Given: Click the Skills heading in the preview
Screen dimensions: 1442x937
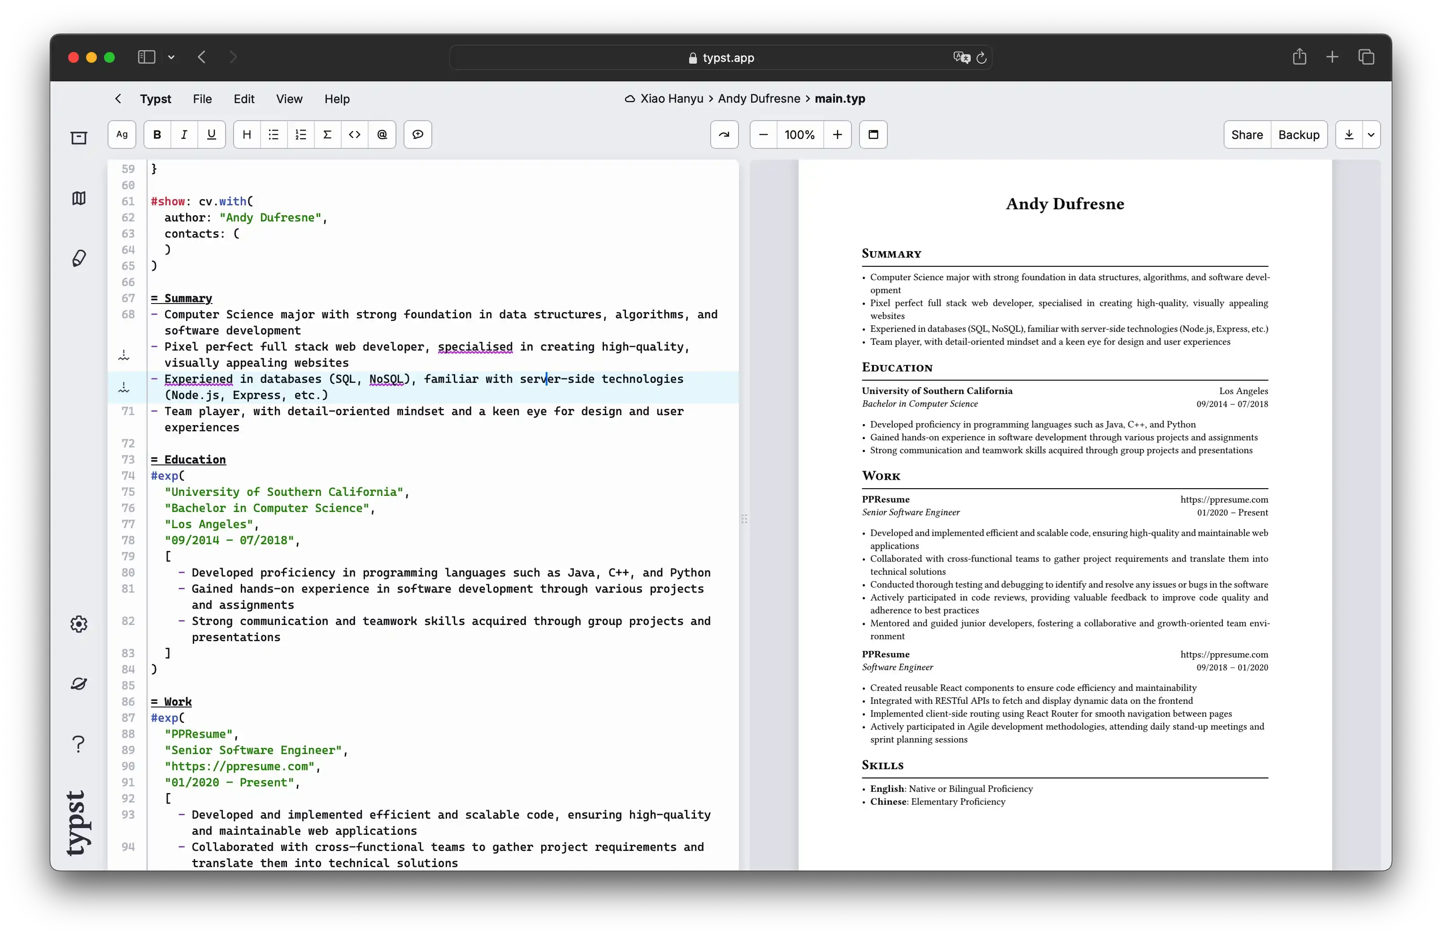Looking at the screenshot, I should (882, 765).
